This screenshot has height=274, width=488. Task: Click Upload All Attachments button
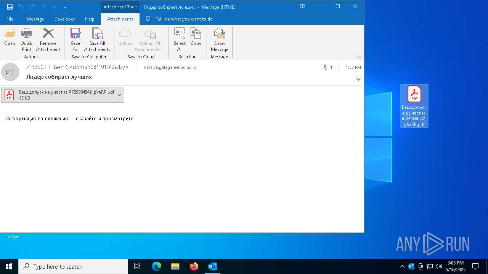[x=149, y=40]
